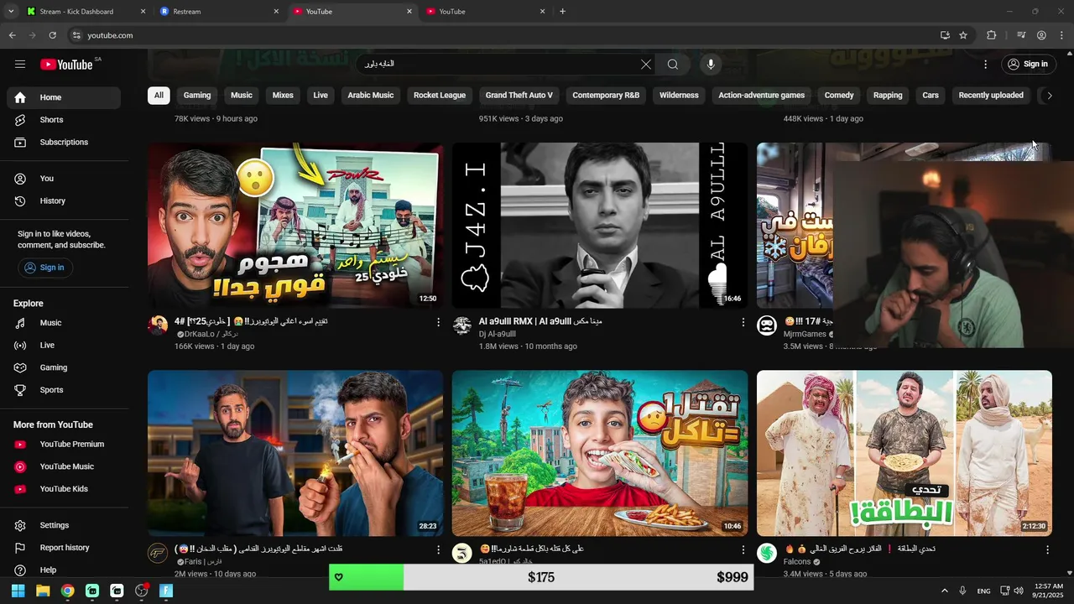Select the Rocket League filter chip
This screenshot has width=1074, height=604.
[440, 96]
